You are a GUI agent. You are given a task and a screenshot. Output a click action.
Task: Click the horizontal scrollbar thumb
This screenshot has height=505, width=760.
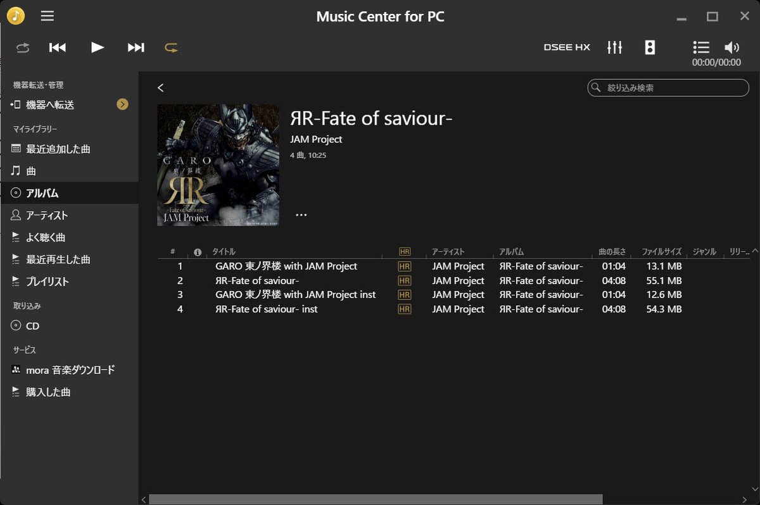coord(376,499)
